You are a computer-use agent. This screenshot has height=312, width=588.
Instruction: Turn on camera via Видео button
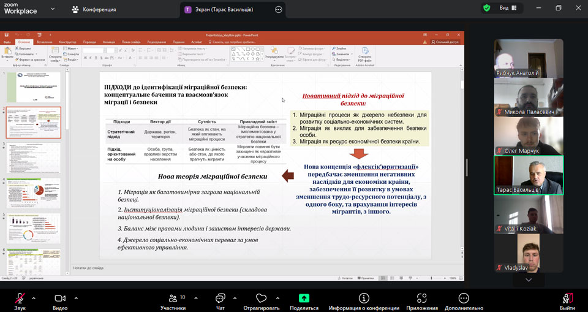pyautogui.click(x=60, y=299)
